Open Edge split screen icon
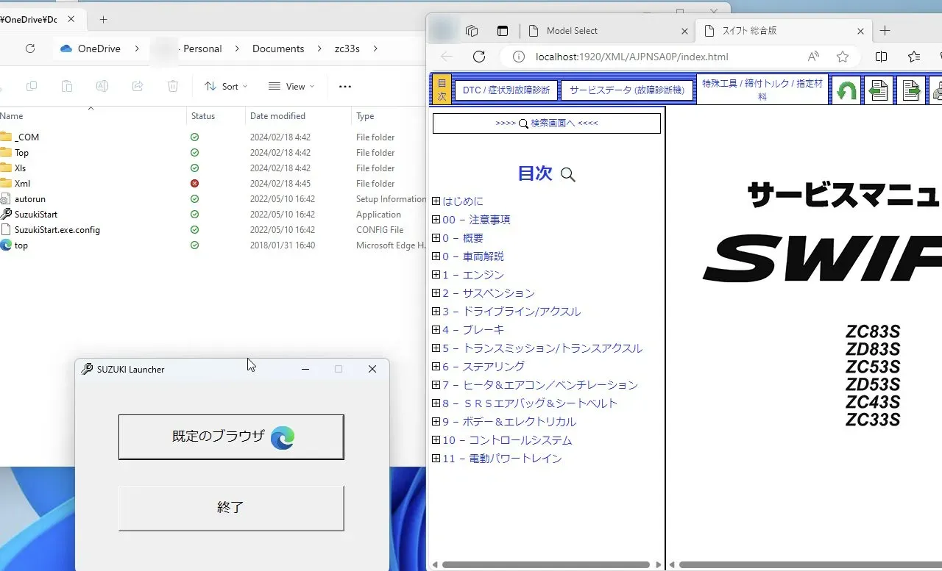 (x=882, y=57)
